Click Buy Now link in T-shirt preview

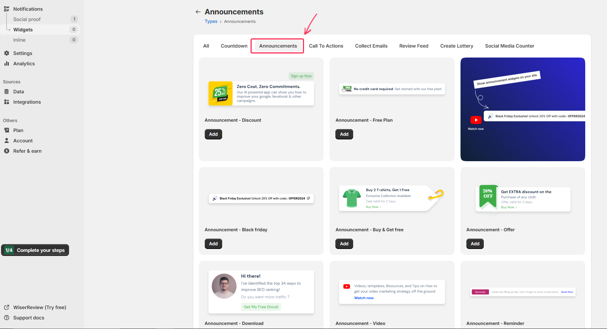click(x=373, y=207)
